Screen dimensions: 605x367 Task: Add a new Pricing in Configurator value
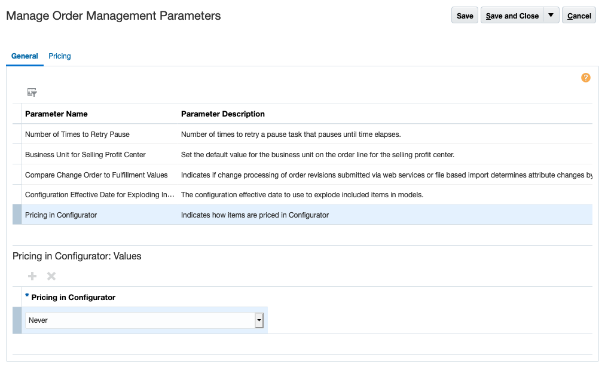(32, 276)
